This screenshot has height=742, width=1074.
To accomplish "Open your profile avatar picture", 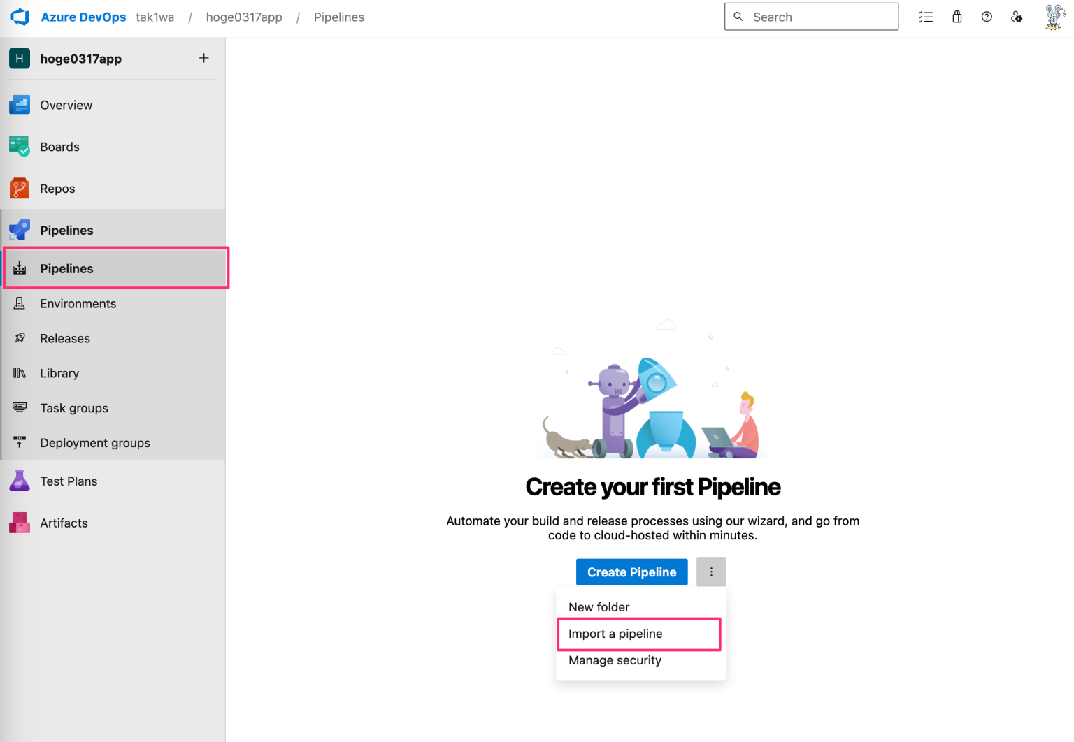I will click(x=1054, y=16).
